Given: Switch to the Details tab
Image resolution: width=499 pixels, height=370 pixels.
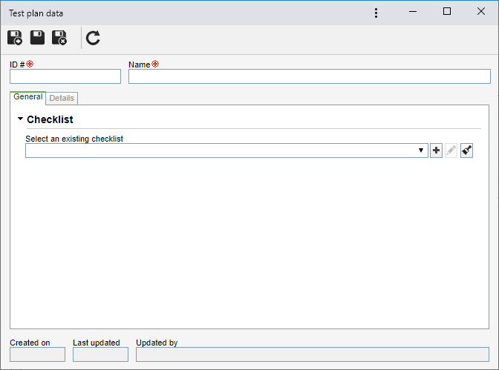Looking at the screenshot, I should (62, 98).
